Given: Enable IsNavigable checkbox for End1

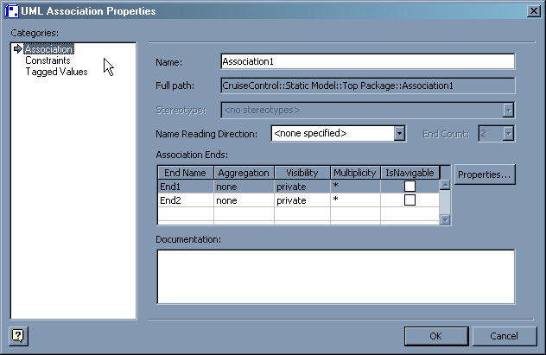Looking at the screenshot, I should click(409, 186).
